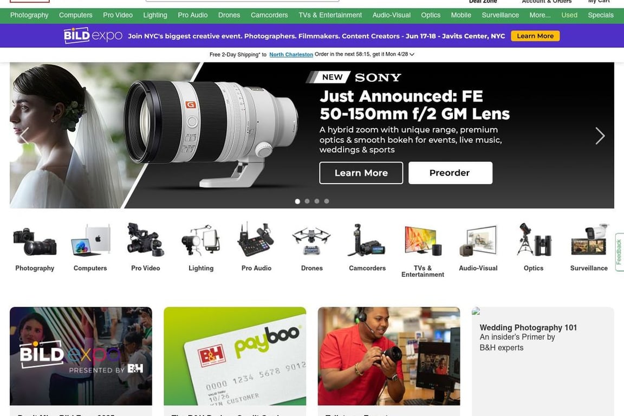Open Lighting in the green nav bar
Viewport: 624px width, 416px height.
(x=155, y=15)
